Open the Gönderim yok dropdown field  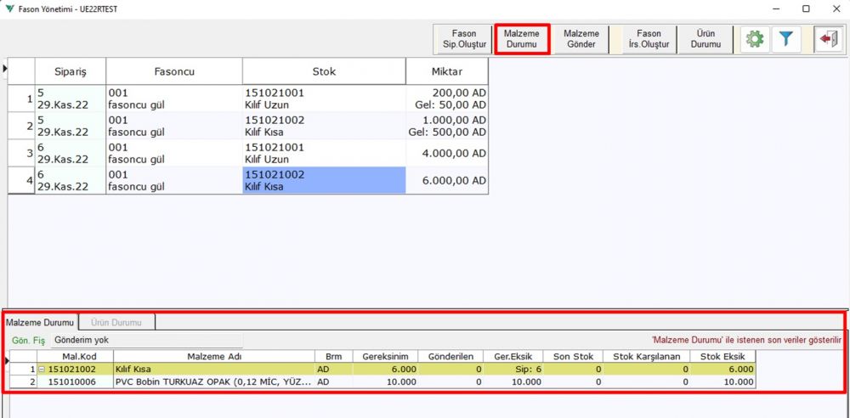[x=146, y=340]
